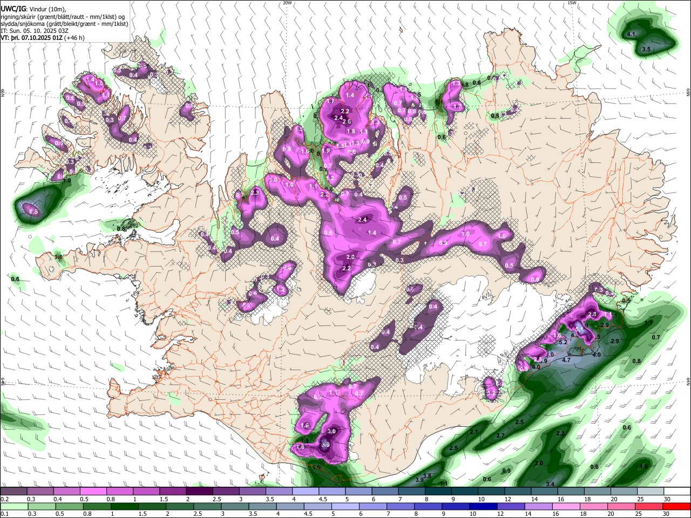691x518 pixels.
Task: Click the 2.3 snowfall value on the map
Action: [255, 193]
